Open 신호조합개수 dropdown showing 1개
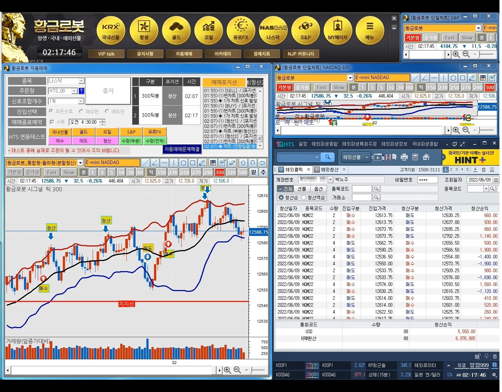This screenshot has width=502, height=392. (x=81, y=101)
